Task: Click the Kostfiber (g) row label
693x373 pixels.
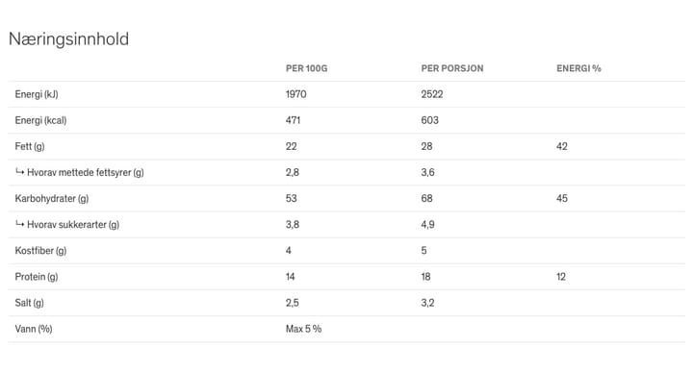Action: (x=40, y=251)
